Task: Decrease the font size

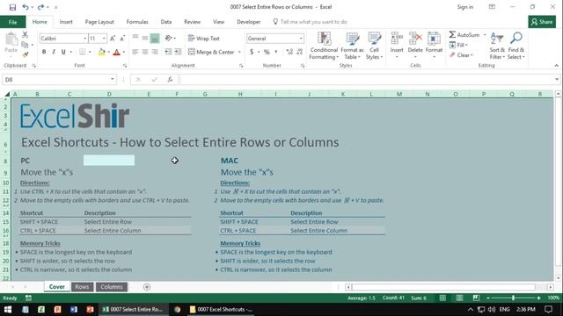Action: pyautogui.click(x=122, y=39)
